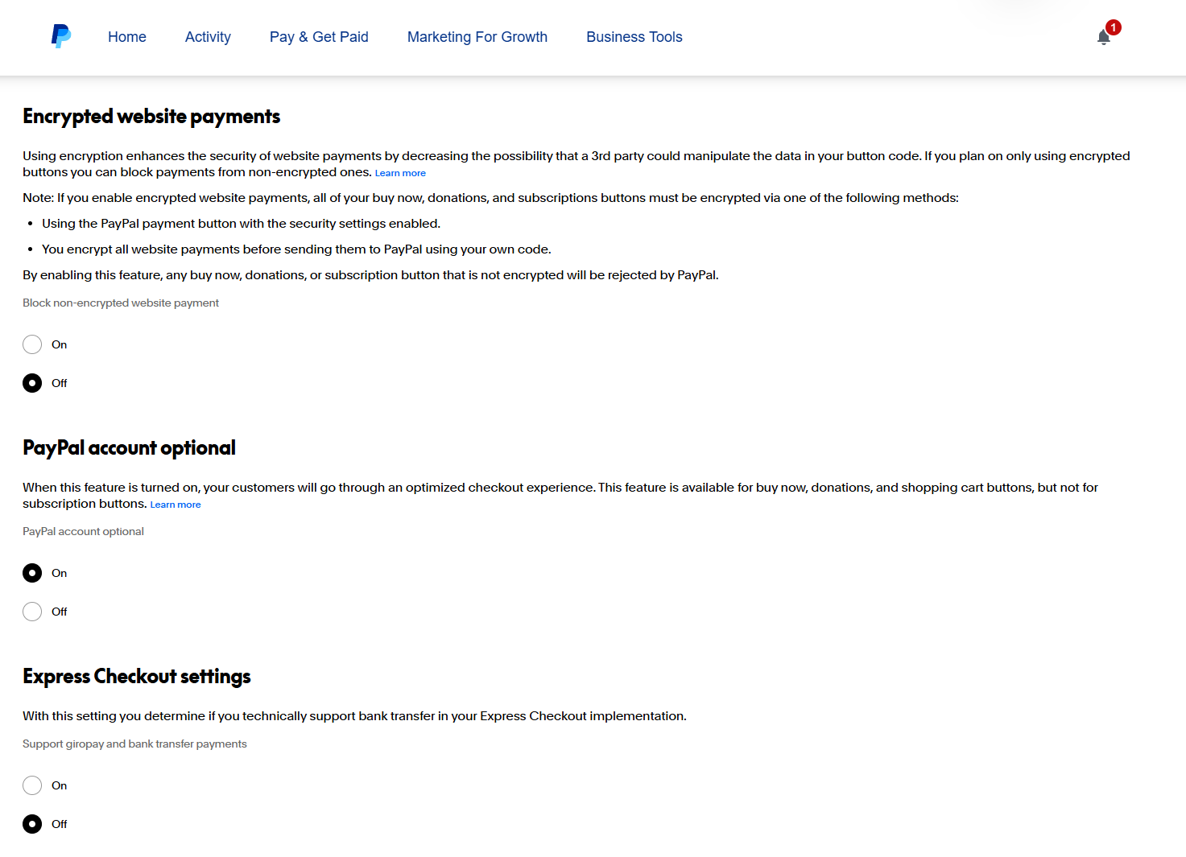The width and height of the screenshot is (1186, 857).
Task: Click the small gray 'PayPal account optional' label
Action: 83,532
